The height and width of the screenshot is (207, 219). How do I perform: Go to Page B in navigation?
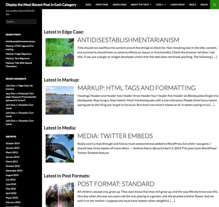click(x=204, y=5)
